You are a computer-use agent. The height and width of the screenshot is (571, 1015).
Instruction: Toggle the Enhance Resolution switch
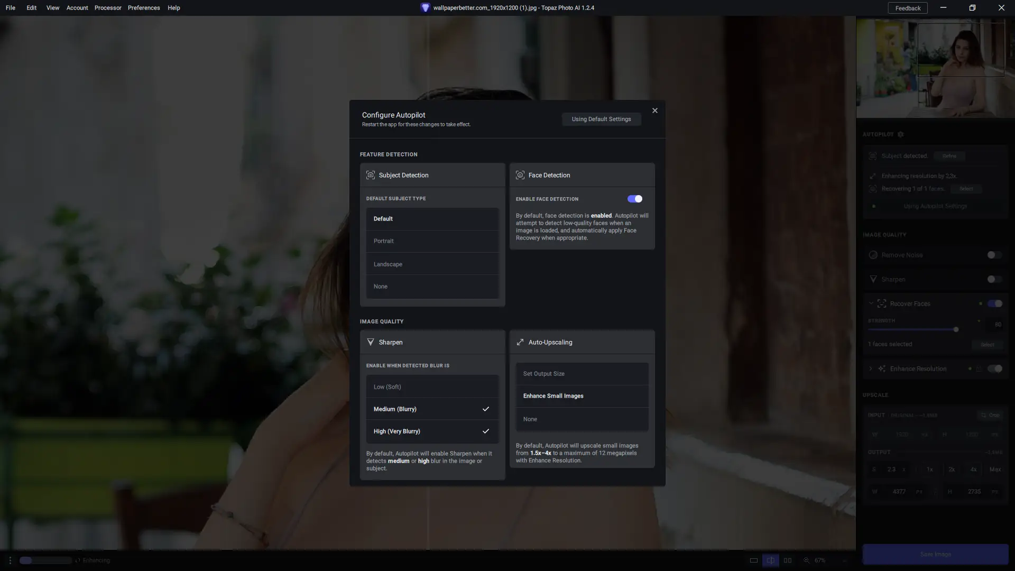pos(994,369)
